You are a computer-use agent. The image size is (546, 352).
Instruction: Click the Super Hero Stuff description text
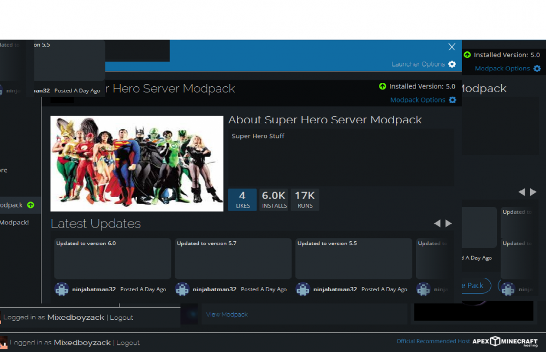pyautogui.click(x=258, y=136)
